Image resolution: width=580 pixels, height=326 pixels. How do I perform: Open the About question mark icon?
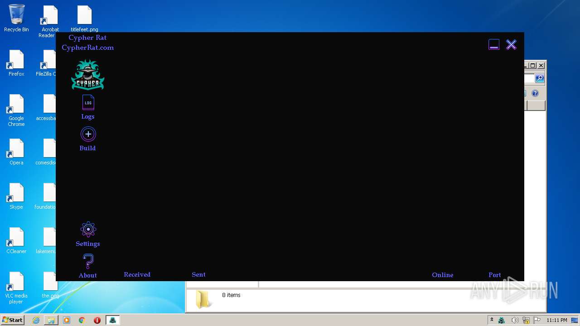click(x=88, y=261)
